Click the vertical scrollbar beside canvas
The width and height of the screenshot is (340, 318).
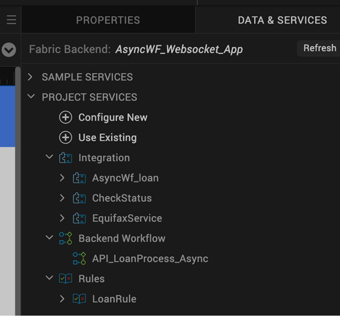coord(18,191)
